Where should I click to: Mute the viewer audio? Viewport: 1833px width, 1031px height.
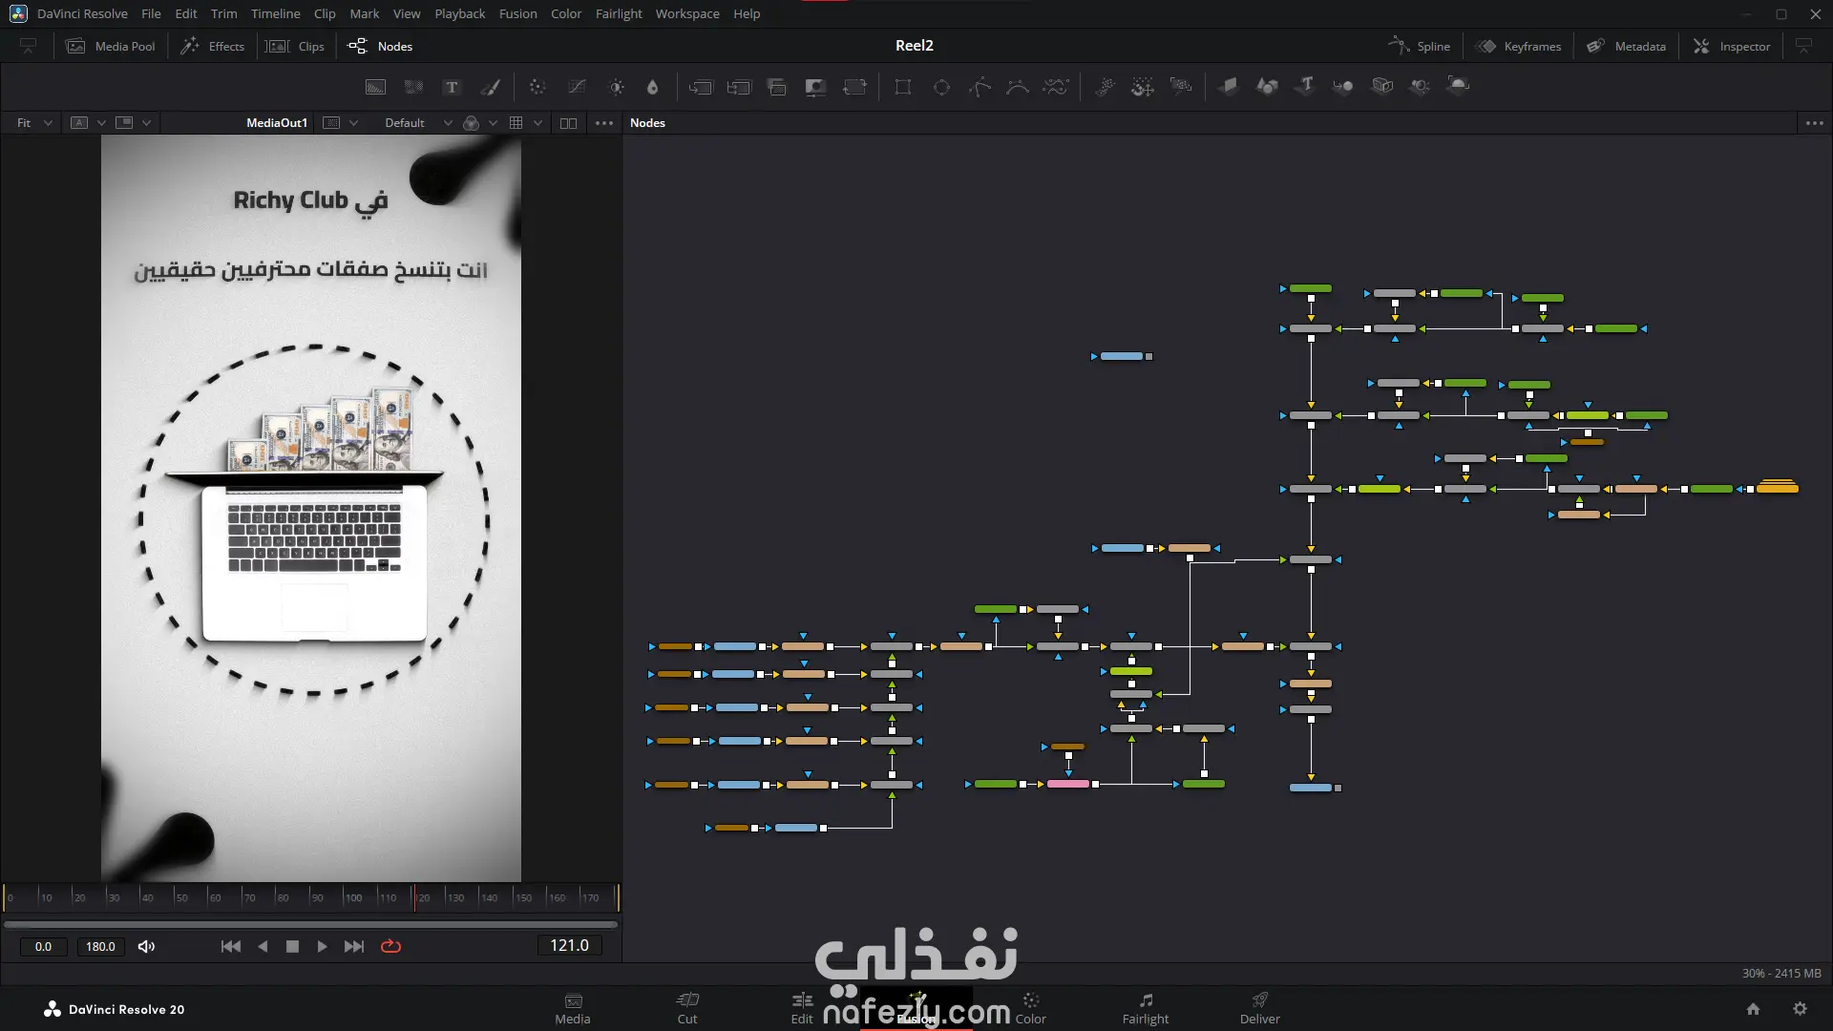[146, 946]
